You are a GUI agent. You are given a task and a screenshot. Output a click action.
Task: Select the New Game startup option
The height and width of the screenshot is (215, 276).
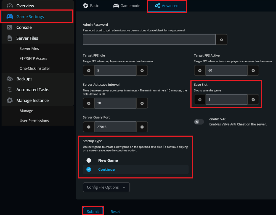[x=89, y=160]
